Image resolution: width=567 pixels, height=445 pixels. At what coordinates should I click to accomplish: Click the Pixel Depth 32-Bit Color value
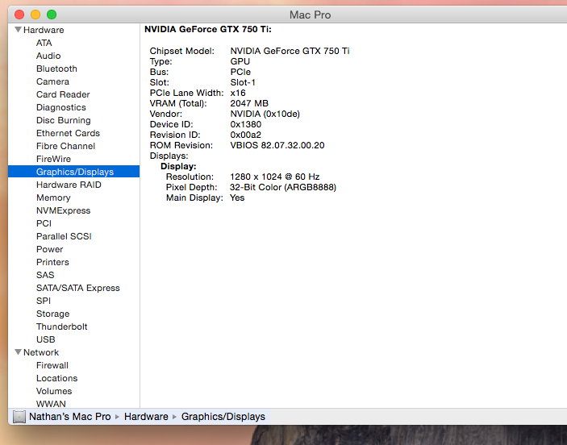[283, 187]
